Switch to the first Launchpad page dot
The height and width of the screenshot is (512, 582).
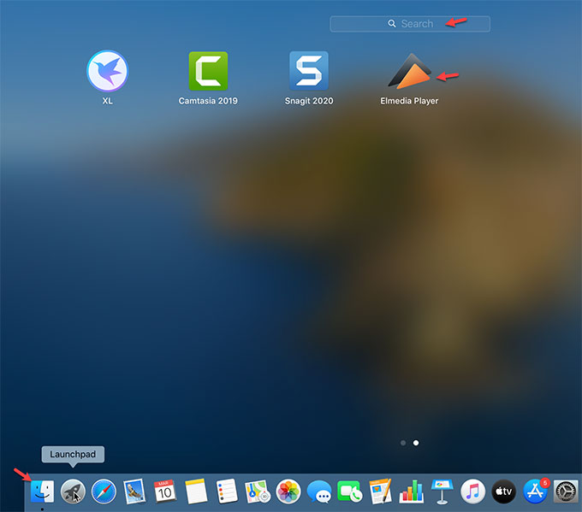403,443
